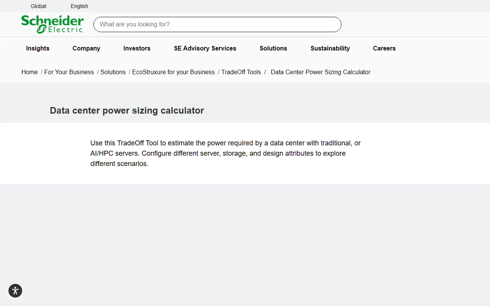
Task: Open EcoStruxure for your Business breadcrumb
Action: coord(173,72)
